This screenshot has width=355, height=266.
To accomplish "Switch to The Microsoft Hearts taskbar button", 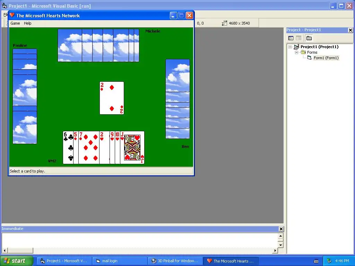I will [231, 261].
